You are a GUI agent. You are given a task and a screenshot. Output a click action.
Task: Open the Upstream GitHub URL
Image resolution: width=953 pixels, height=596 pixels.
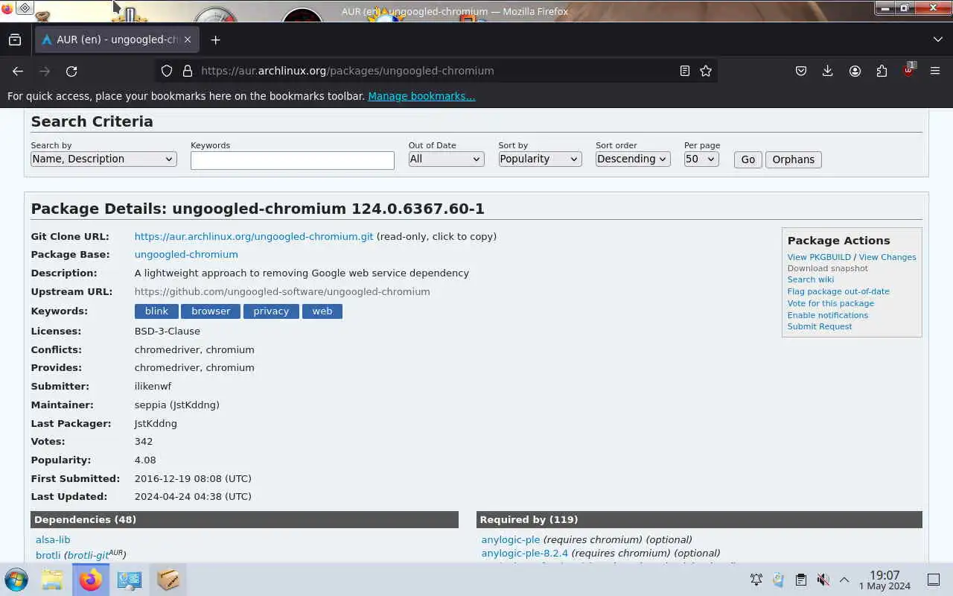pyautogui.click(x=282, y=291)
